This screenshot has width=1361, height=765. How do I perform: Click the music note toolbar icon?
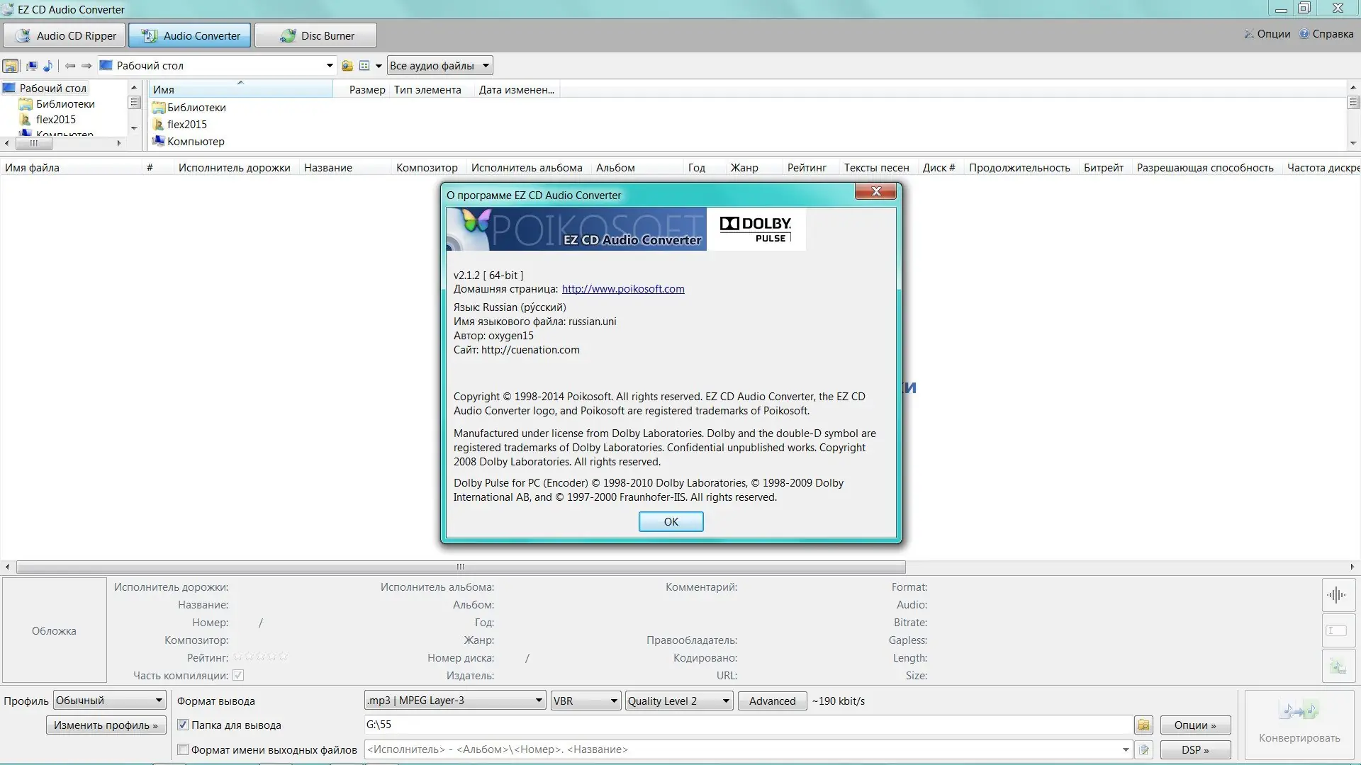(x=47, y=66)
